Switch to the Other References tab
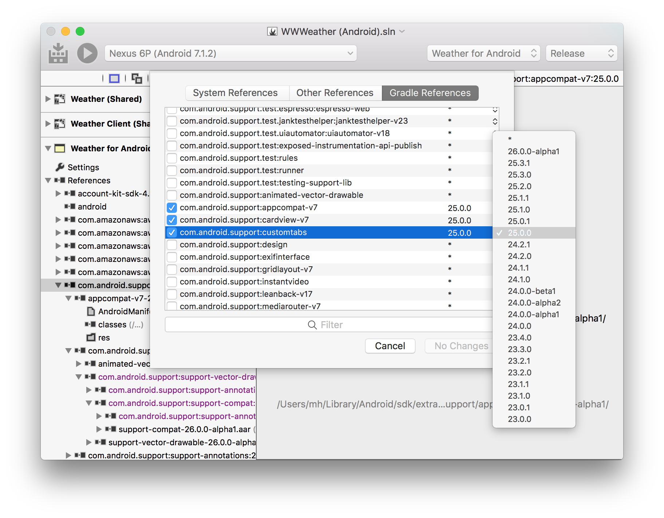The width and height of the screenshot is (664, 518). coord(335,93)
